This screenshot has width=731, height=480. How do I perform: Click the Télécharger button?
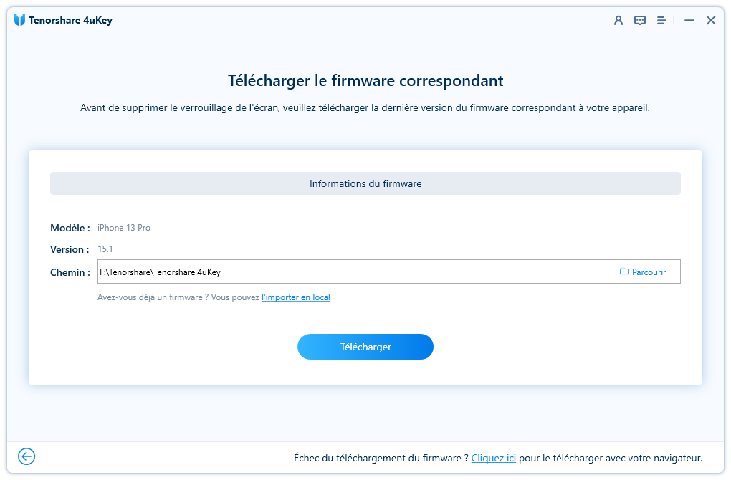[365, 347]
